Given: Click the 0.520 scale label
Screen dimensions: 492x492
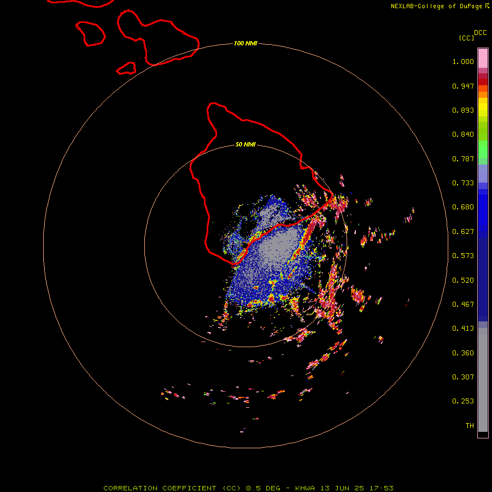Looking at the screenshot, I should pos(463,280).
